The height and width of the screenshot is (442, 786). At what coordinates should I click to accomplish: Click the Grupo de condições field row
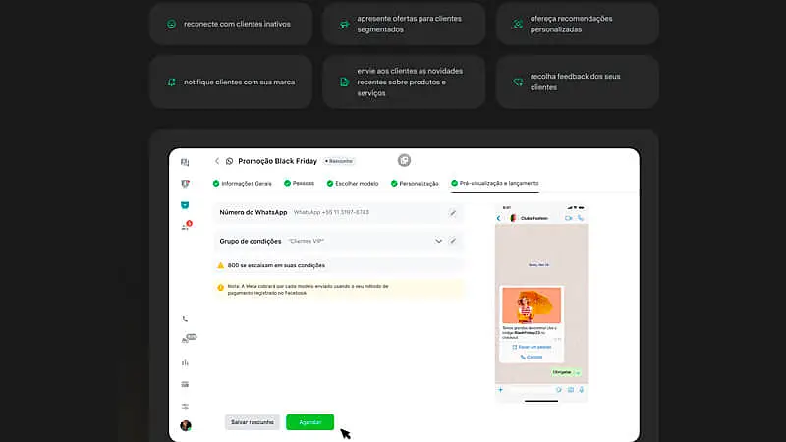click(x=338, y=241)
